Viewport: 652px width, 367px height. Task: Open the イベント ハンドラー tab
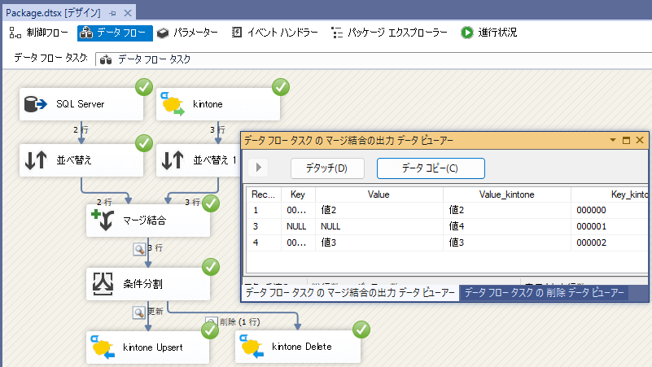274,33
